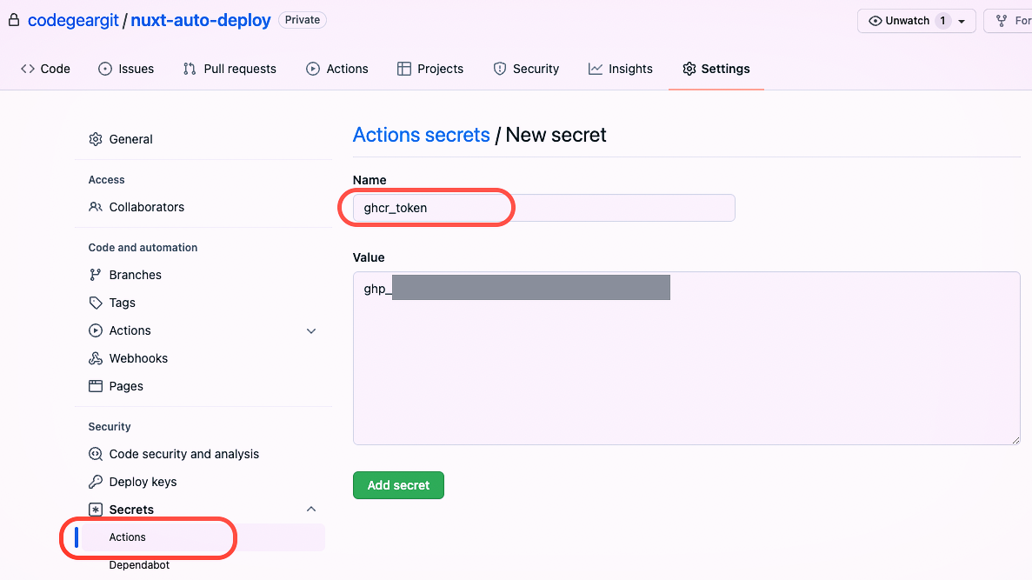The width and height of the screenshot is (1032, 580).
Task: Expand the sidebar Actions chevron
Action: tap(311, 330)
